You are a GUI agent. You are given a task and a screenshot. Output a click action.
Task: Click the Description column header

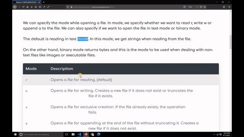62,68
